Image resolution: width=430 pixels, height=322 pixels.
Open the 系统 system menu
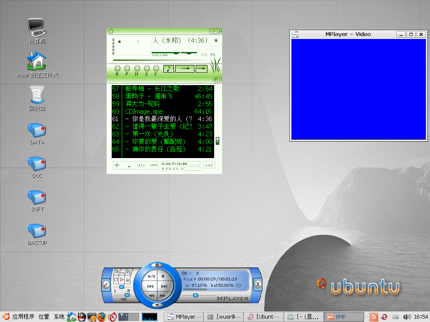[x=59, y=317]
